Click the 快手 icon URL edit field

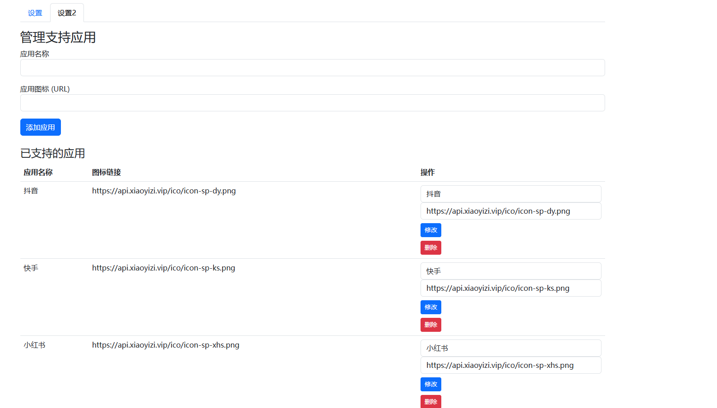[510, 288]
